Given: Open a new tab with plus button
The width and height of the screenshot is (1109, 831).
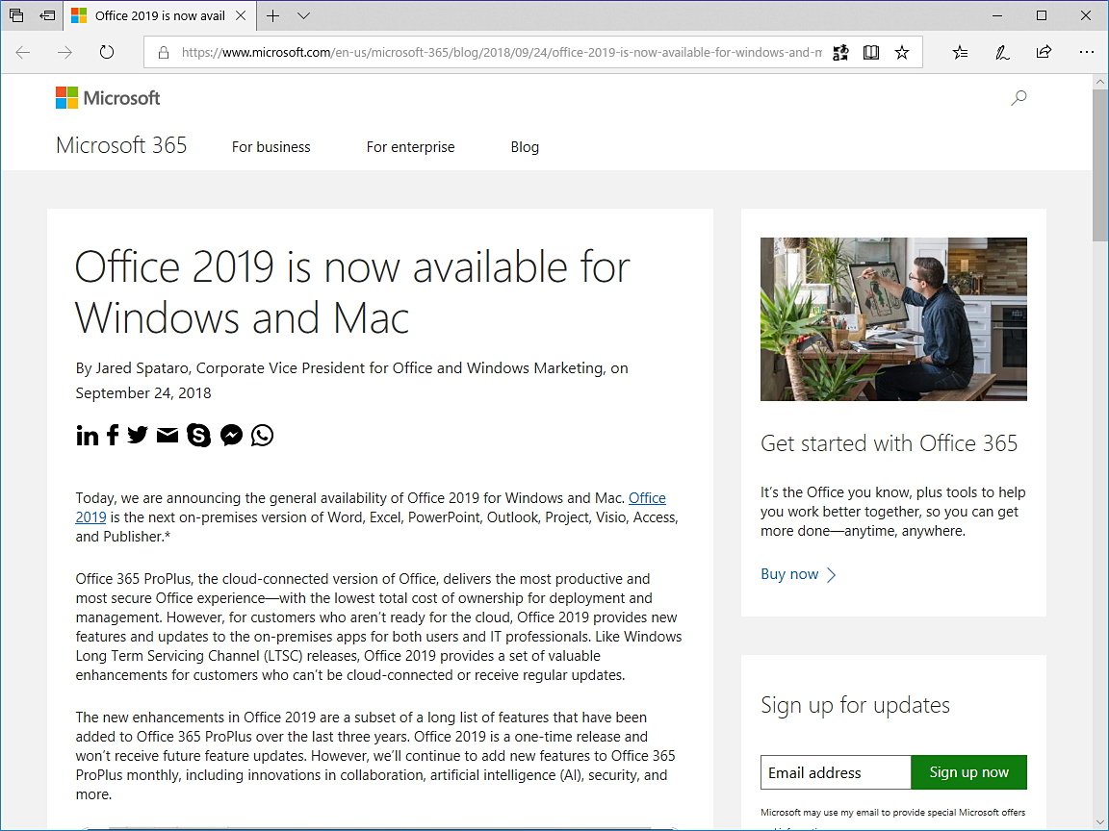Looking at the screenshot, I should coord(273,15).
